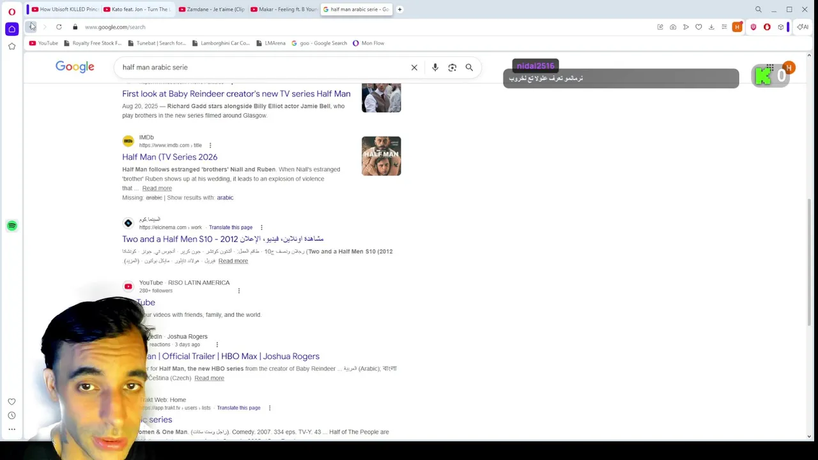
Task: Open LMArena bookmark
Action: (x=271, y=43)
